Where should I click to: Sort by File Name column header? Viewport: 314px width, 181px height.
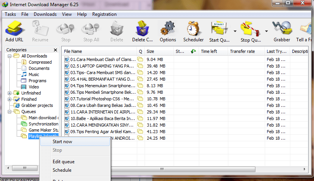click(99, 51)
